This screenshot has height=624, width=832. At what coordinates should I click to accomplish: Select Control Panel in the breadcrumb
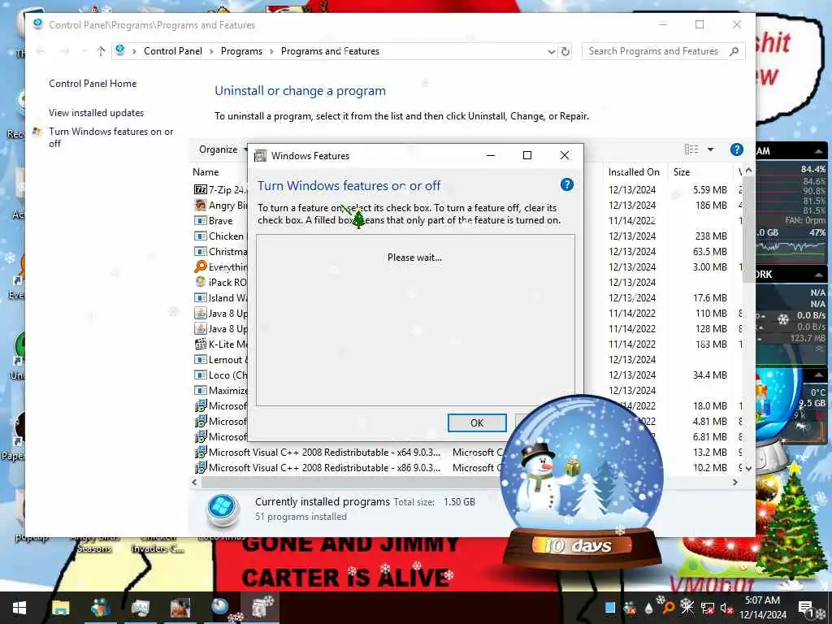tap(173, 51)
